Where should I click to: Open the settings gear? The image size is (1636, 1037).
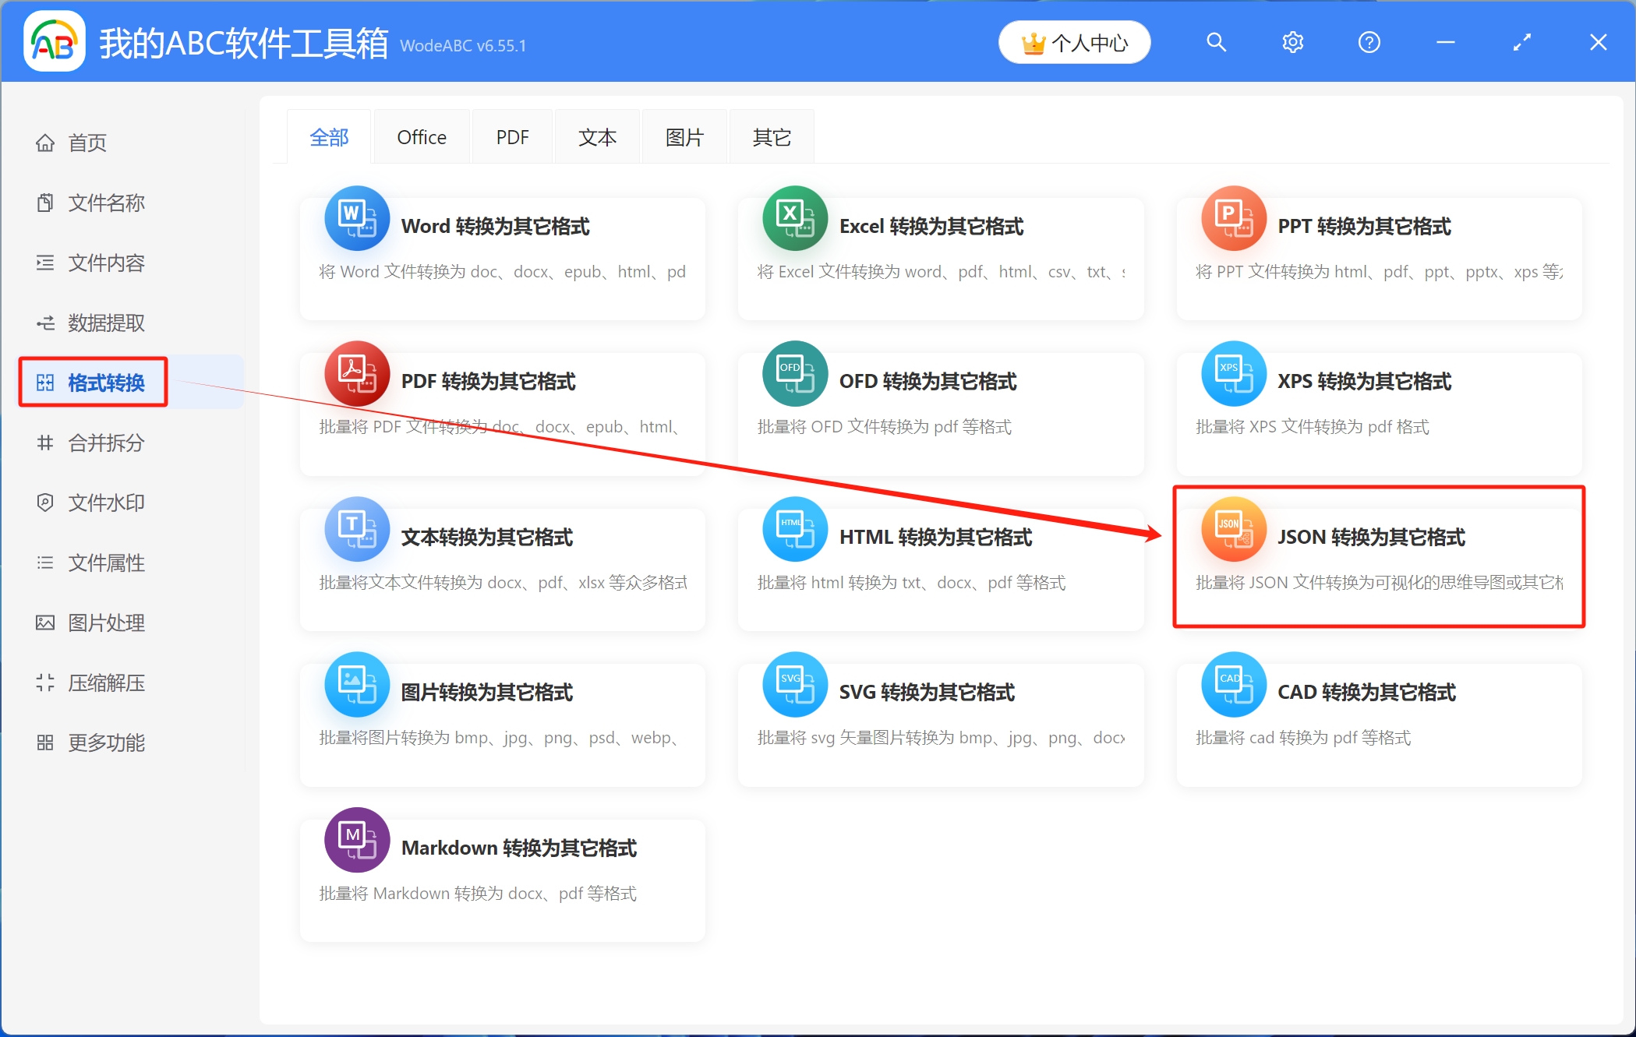tap(1292, 42)
